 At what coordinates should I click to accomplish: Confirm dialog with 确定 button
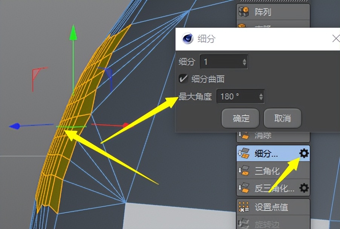tap(240, 118)
